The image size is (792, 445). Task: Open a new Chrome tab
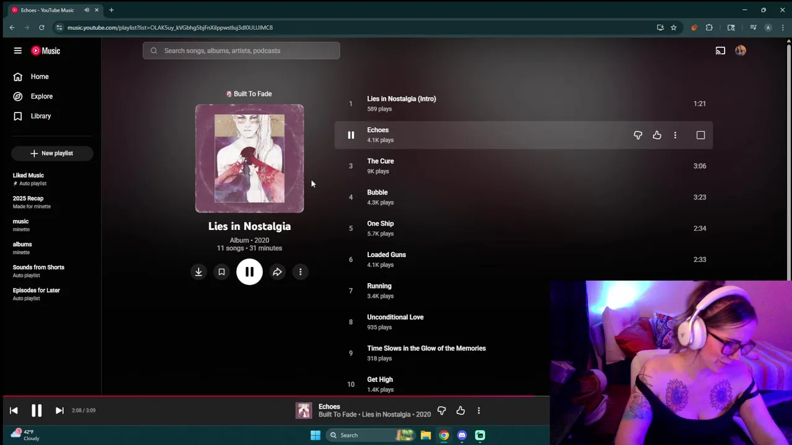(x=111, y=10)
